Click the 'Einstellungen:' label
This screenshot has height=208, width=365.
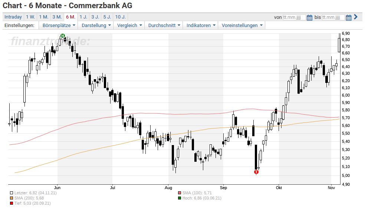pyautogui.click(x=19, y=25)
